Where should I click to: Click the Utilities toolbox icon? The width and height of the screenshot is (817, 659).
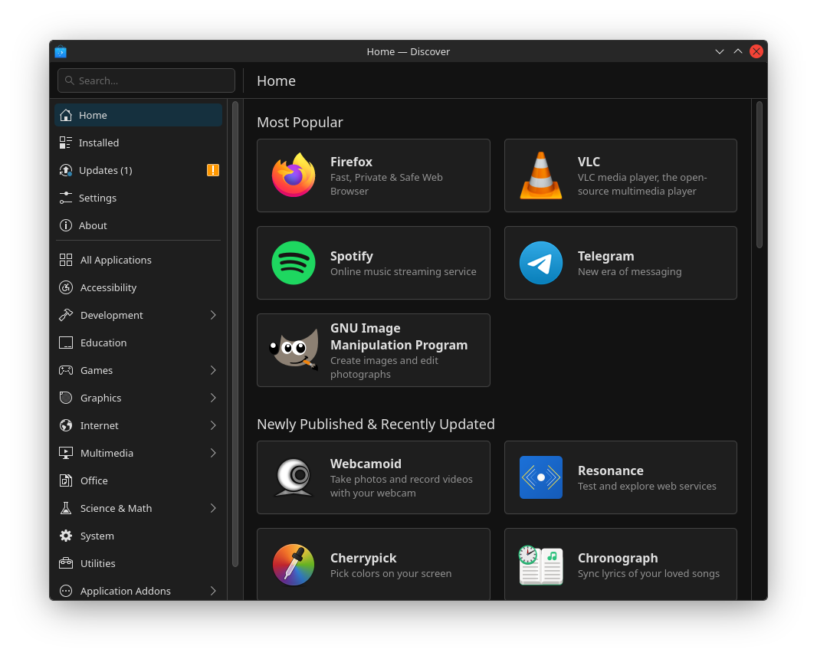tap(66, 564)
